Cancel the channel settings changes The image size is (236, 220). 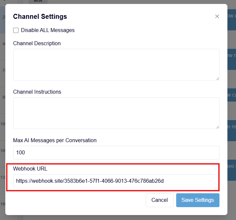160,200
